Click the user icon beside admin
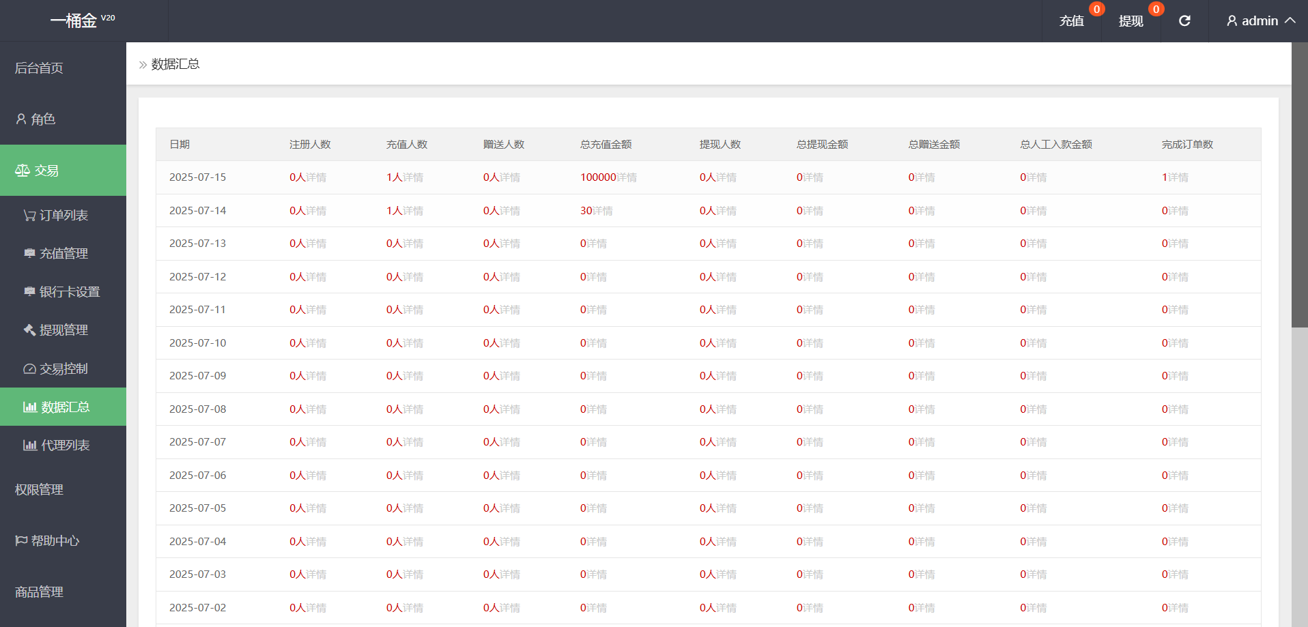Screen dimensions: 1308x627 click(1232, 21)
